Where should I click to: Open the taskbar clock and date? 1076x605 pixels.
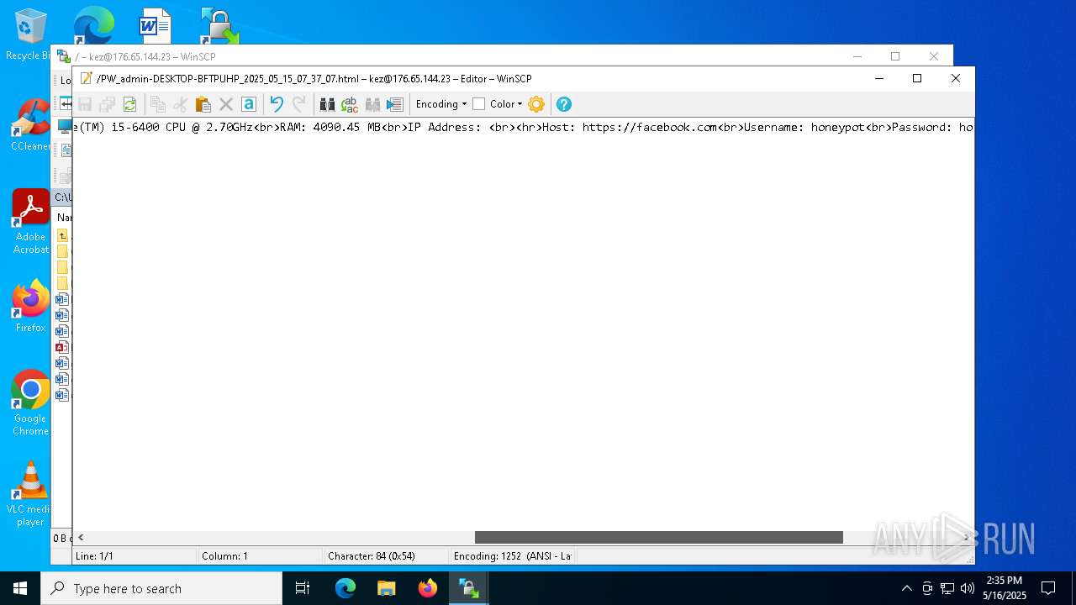(1005, 588)
